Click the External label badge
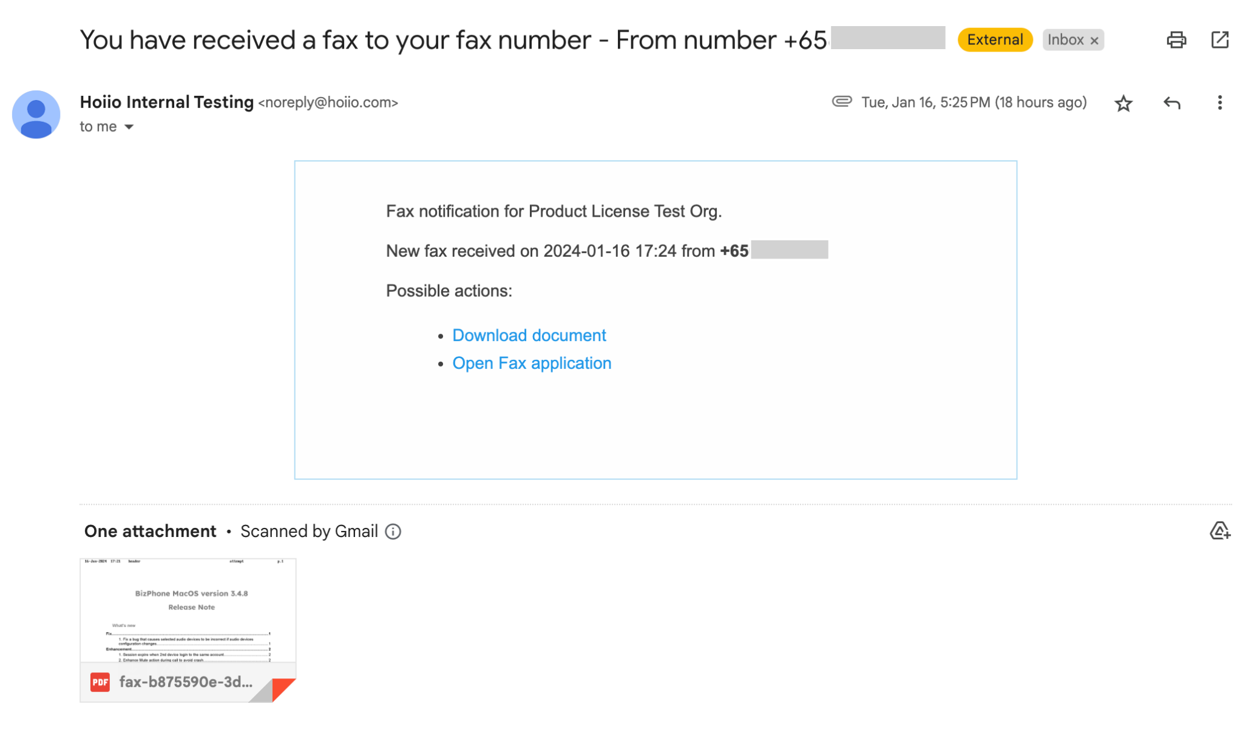The image size is (1243, 750). (x=995, y=40)
